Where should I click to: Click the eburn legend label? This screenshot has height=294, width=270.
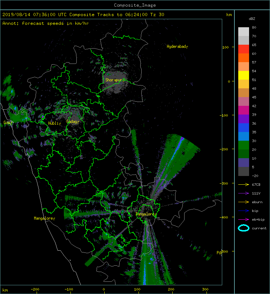click(257, 202)
